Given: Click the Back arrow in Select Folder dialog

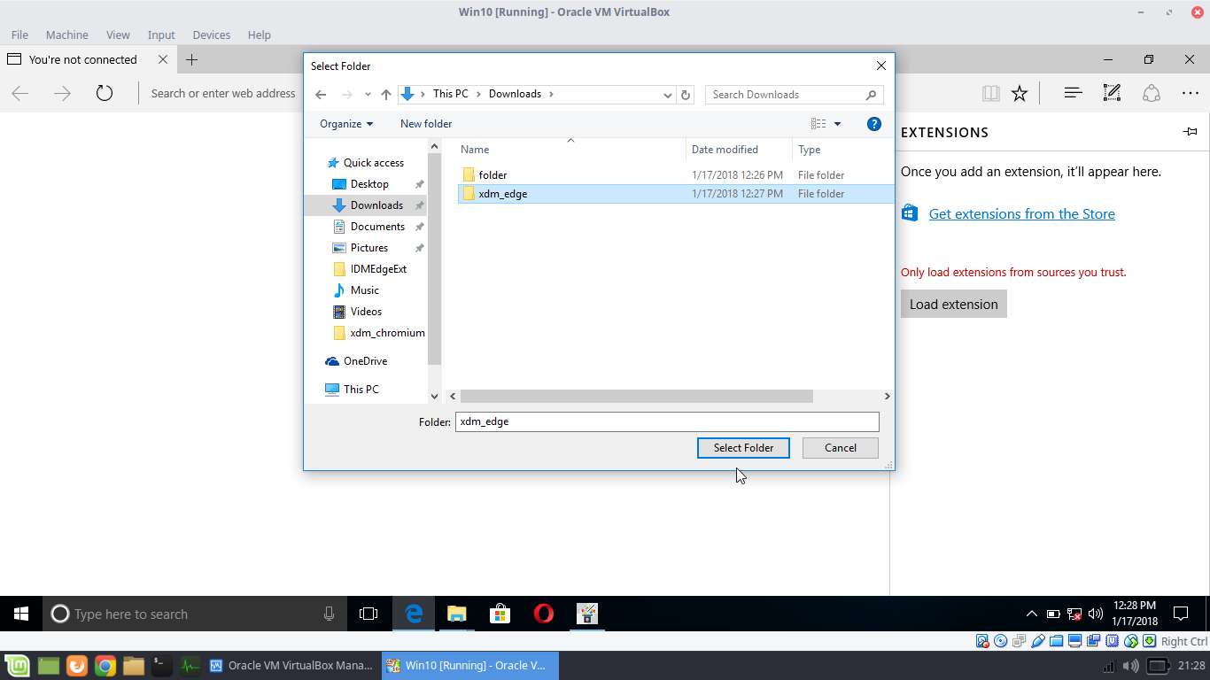Looking at the screenshot, I should 321,95.
